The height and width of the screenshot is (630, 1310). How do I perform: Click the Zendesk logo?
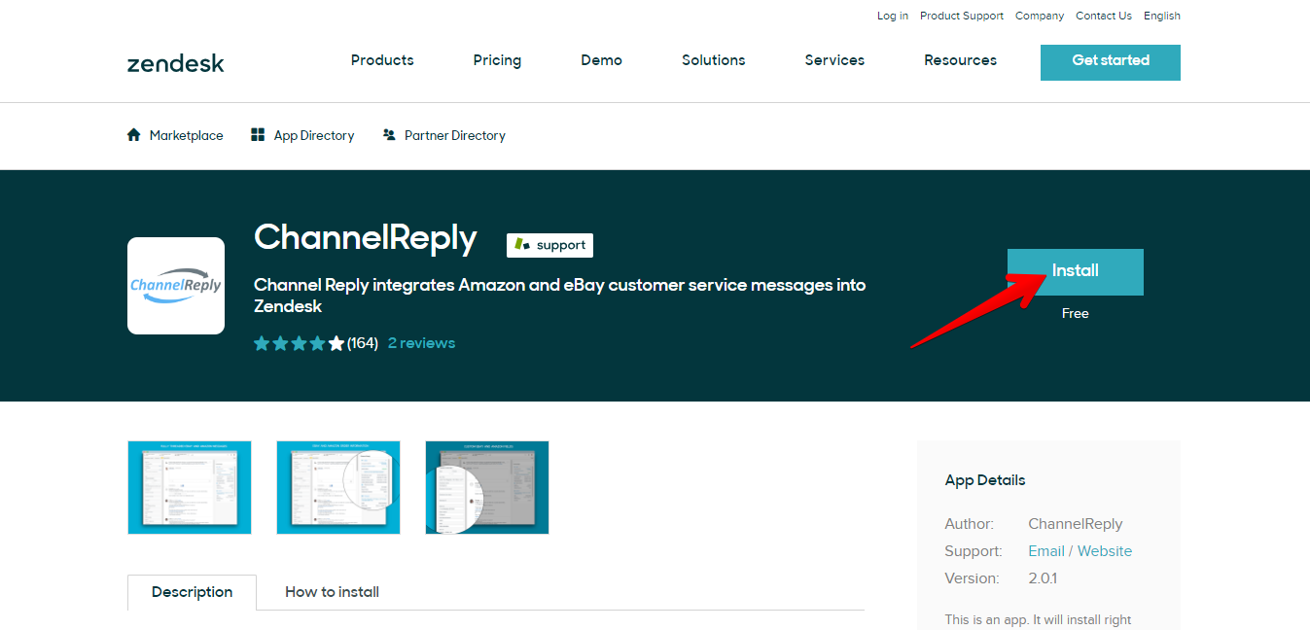pos(175,64)
